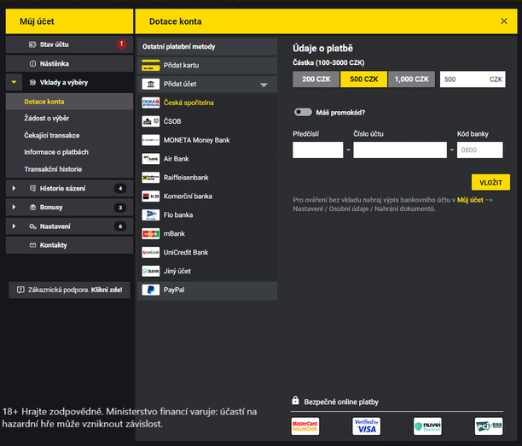Follow the Můj účet link in the note

coord(470,200)
